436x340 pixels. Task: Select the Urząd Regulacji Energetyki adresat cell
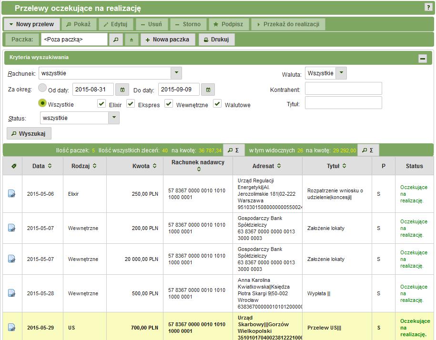(x=267, y=194)
